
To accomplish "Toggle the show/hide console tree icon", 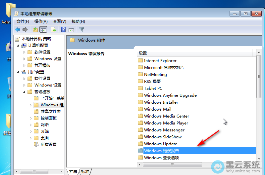I will 43,30.
